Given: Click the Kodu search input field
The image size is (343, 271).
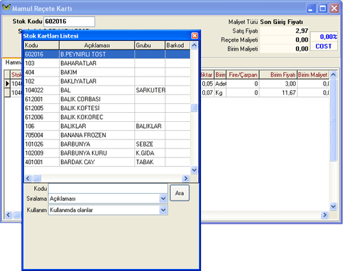Looking at the screenshot, I should point(108,188).
